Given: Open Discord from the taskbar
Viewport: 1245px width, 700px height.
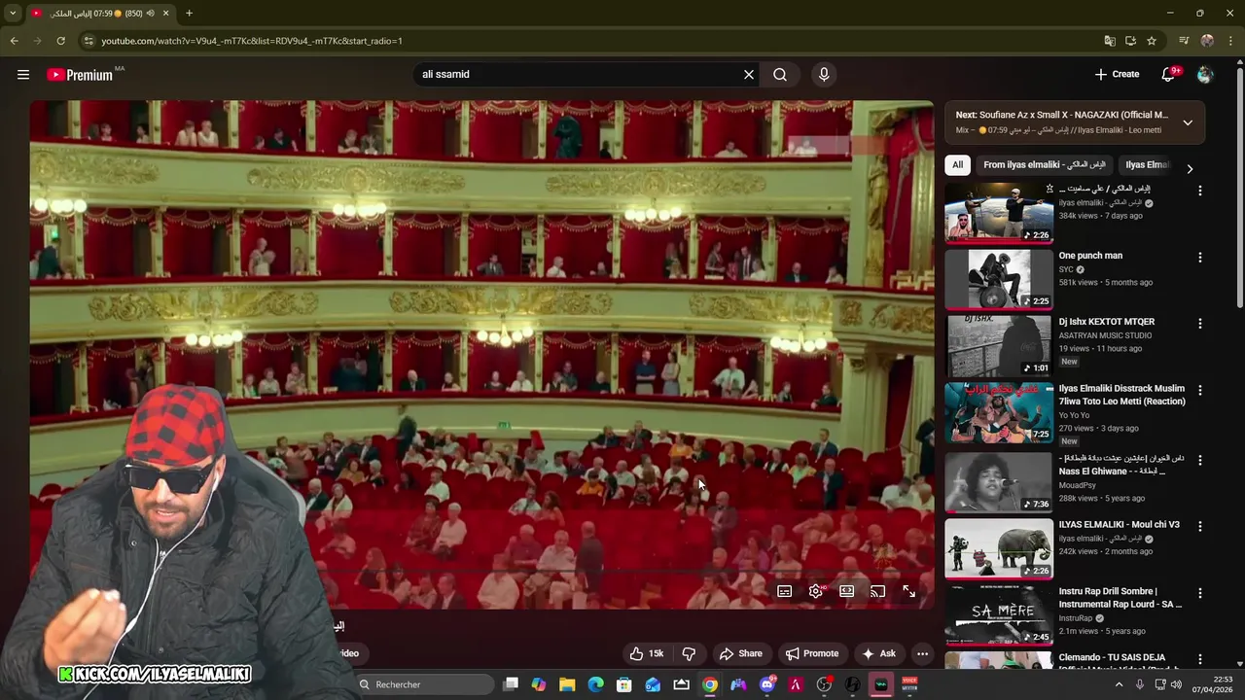Looking at the screenshot, I should (767, 684).
